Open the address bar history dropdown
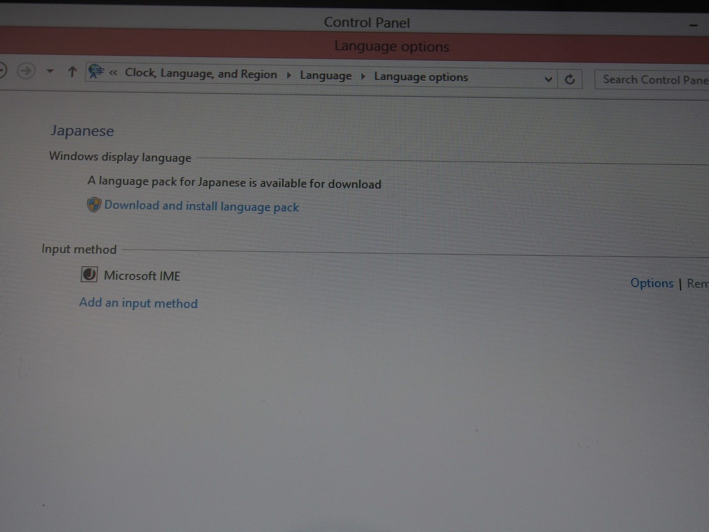The width and height of the screenshot is (709, 532). point(548,79)
